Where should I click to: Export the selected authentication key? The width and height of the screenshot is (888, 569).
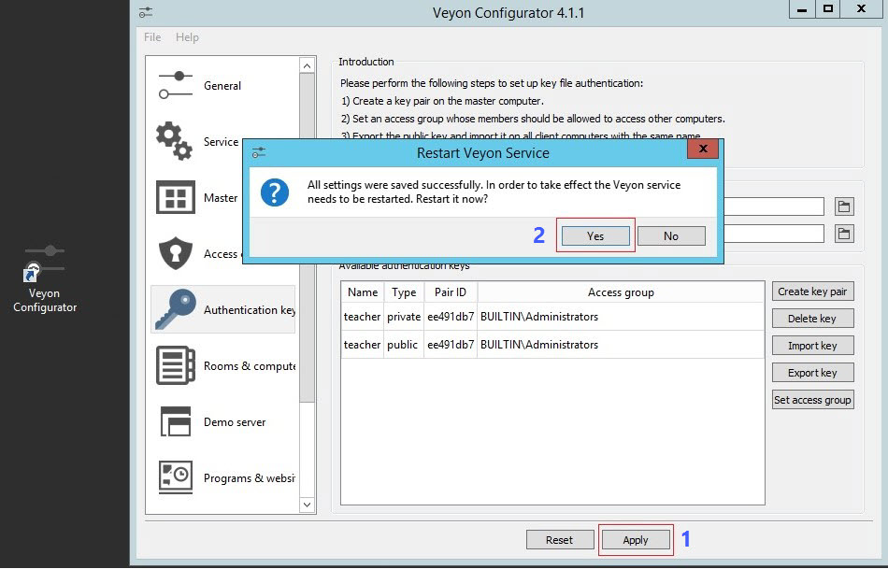812,372
